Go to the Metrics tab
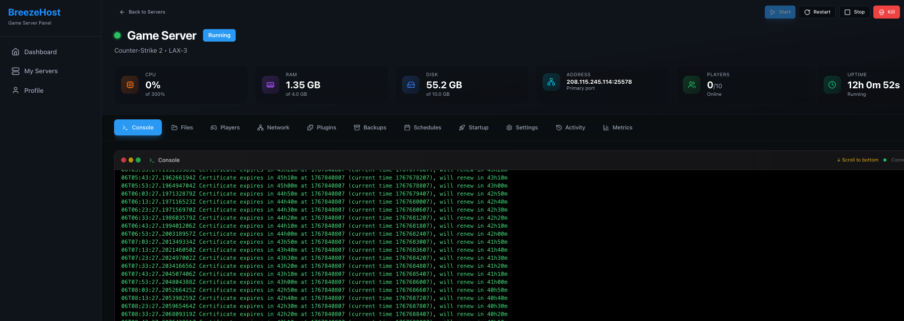The image size is (904, 321). [618, 127]
